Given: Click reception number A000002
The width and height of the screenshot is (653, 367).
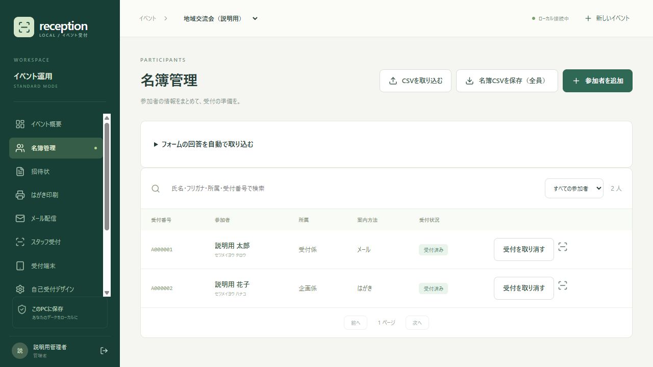Looking at the screenshot, I should pyautogui.click(x=162, y=289).
